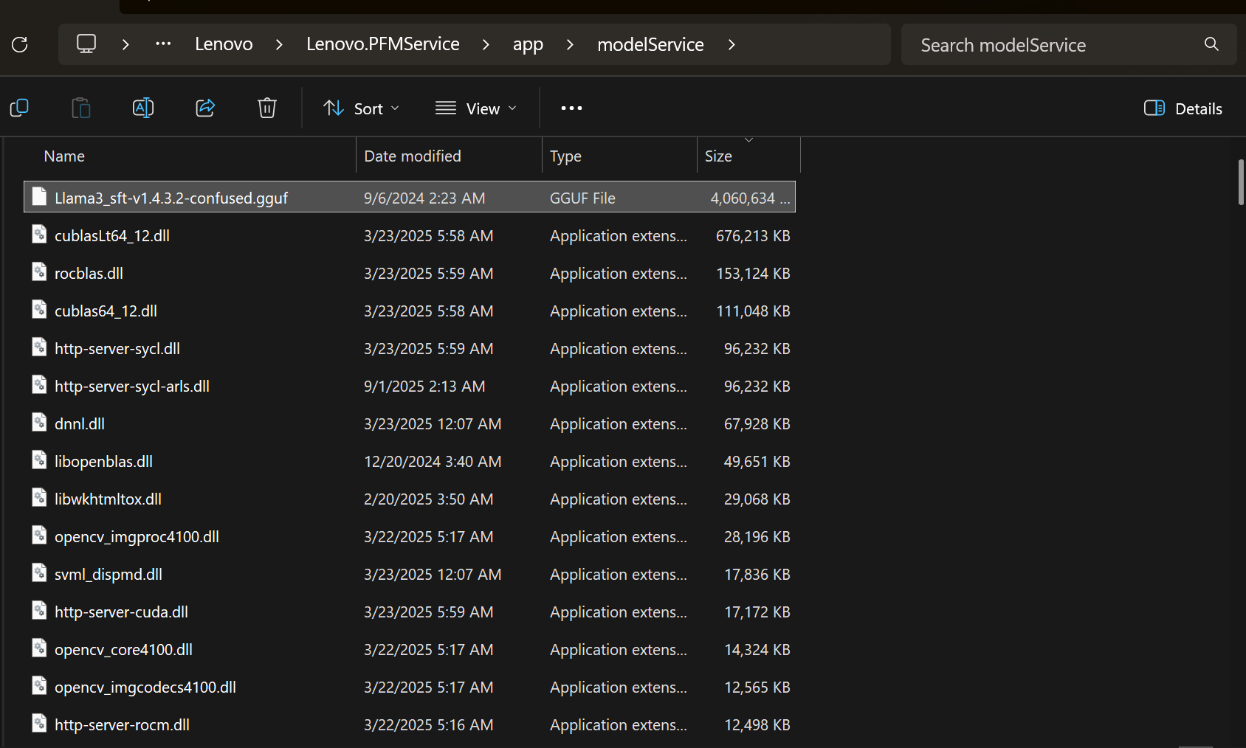The image size is (1246, 748).
Task: Click the vertical scrollbar thumb
Action: pyautogui.click(x=1241, y=181)
